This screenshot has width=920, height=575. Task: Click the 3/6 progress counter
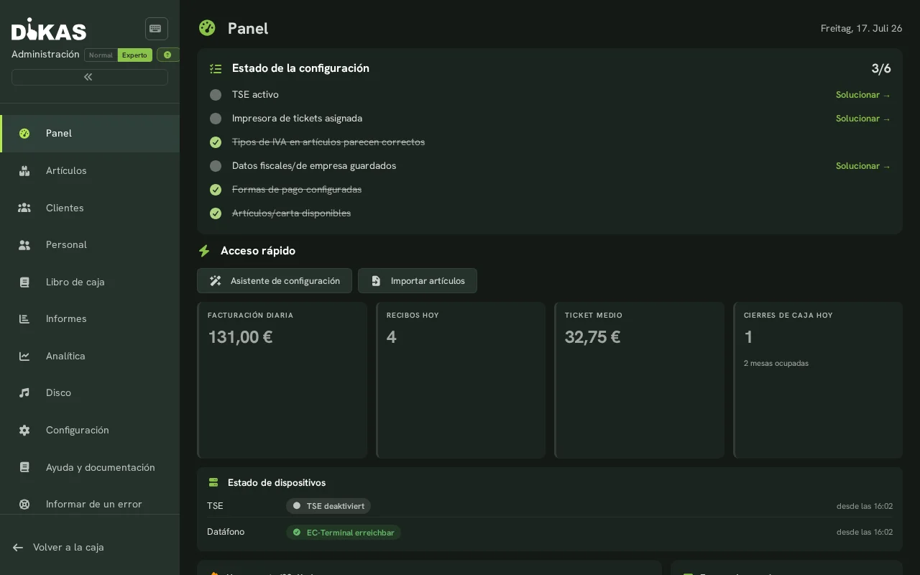(881, 69)
